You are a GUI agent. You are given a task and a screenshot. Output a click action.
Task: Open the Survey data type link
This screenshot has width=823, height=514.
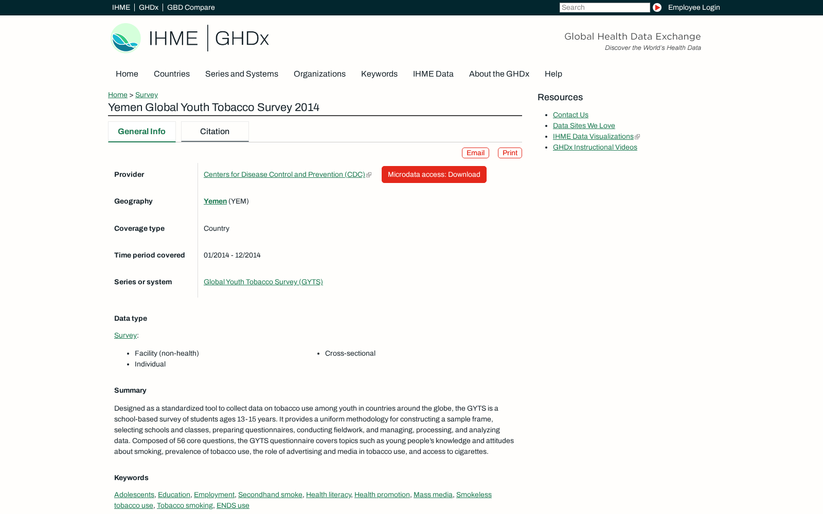[126, 335]
